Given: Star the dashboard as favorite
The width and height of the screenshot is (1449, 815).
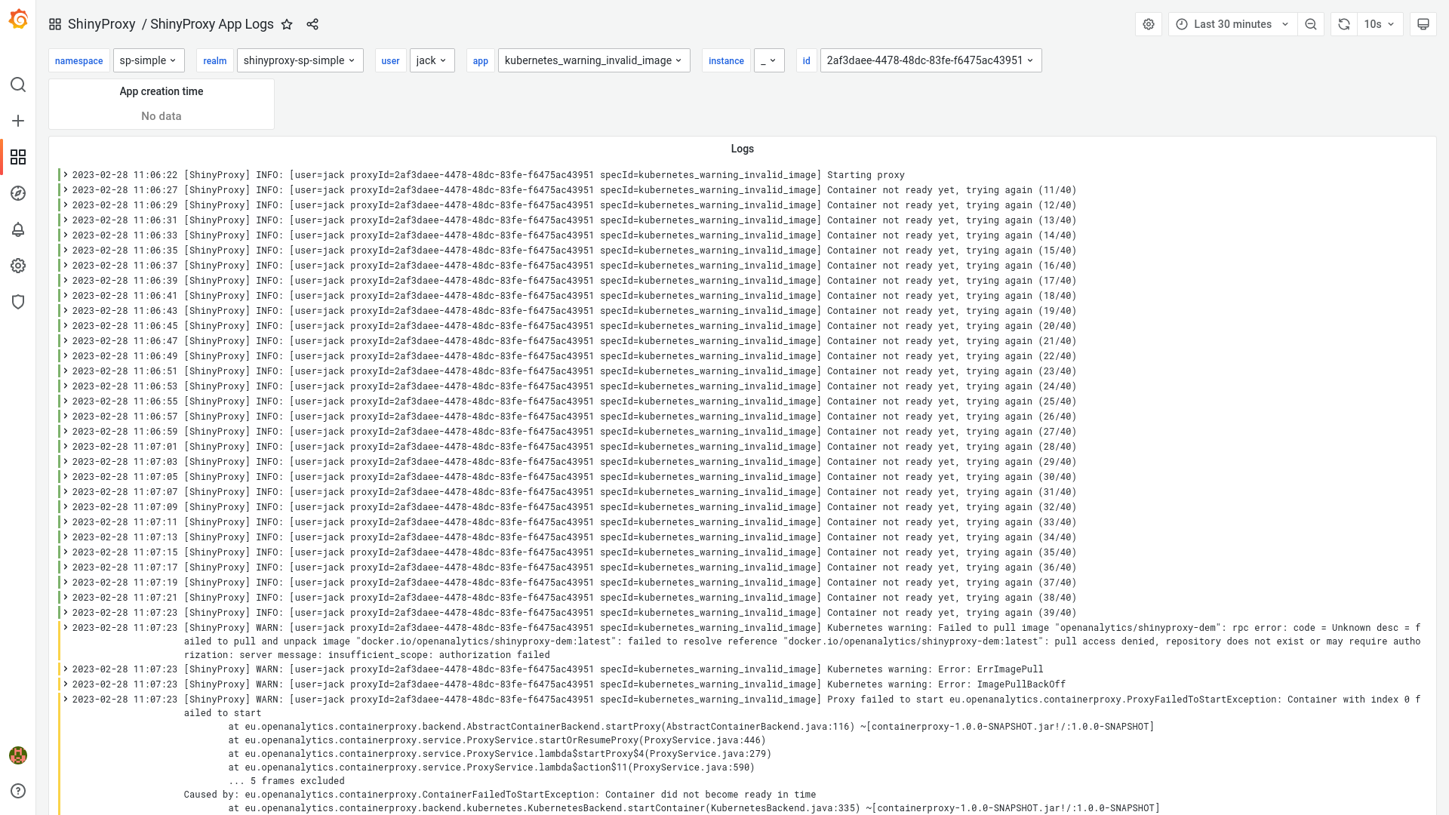Looking at the screenshot, I should [x=287, y=24].
